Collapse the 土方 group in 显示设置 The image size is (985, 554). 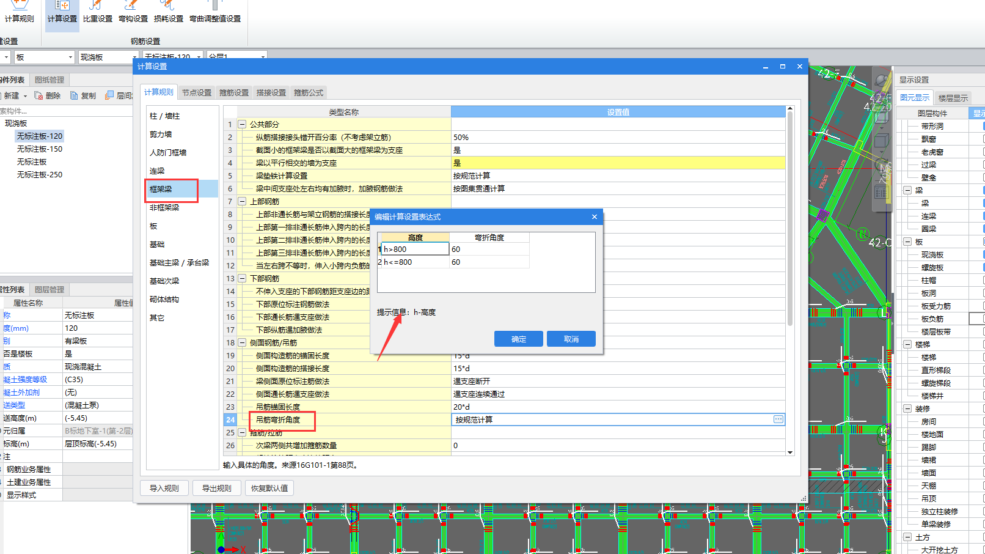(907, 537)
